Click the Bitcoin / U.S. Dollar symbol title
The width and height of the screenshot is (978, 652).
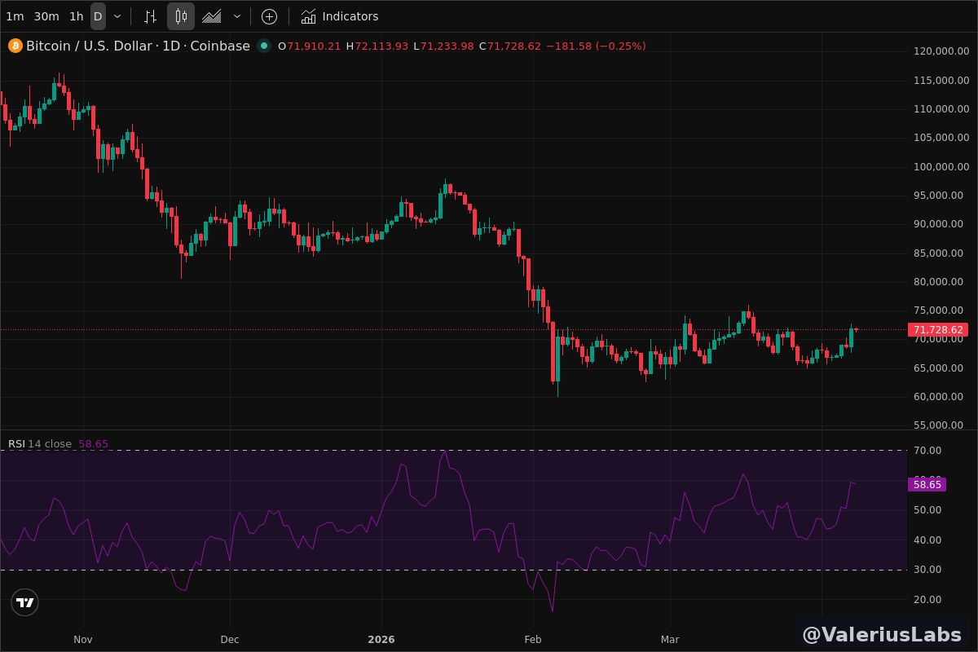pyautogui.click(x=89, y=46)
